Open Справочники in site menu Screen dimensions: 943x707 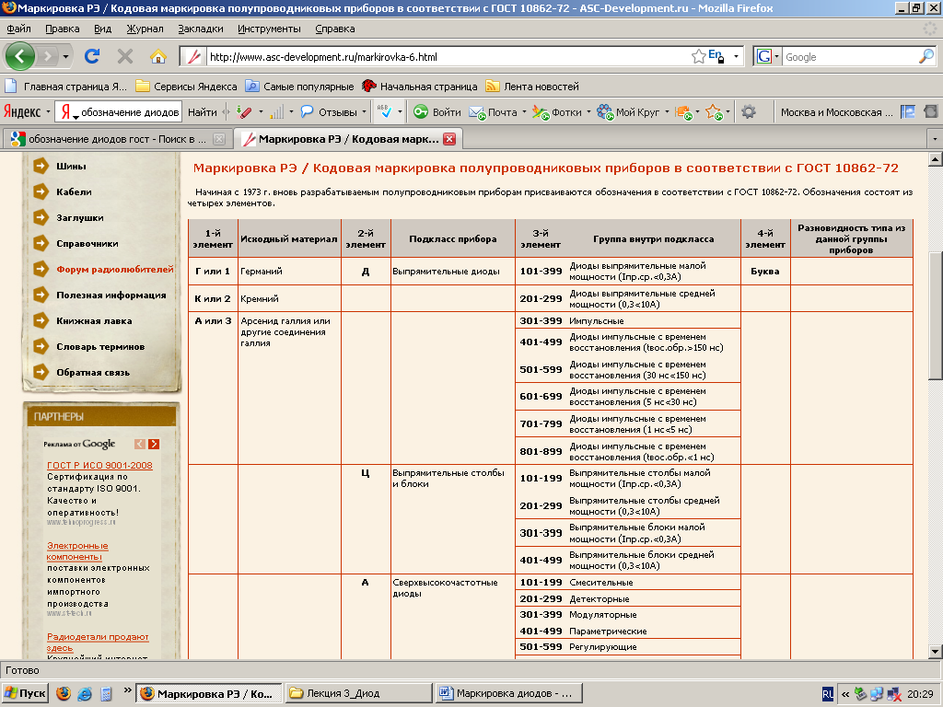[87, 243]
